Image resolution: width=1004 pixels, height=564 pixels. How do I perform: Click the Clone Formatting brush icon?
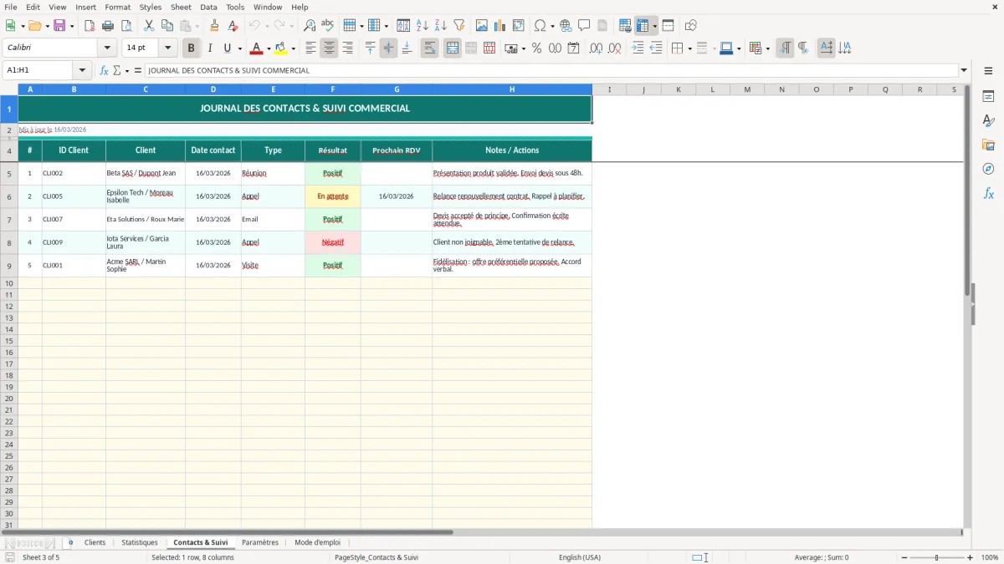pos(215,26)
